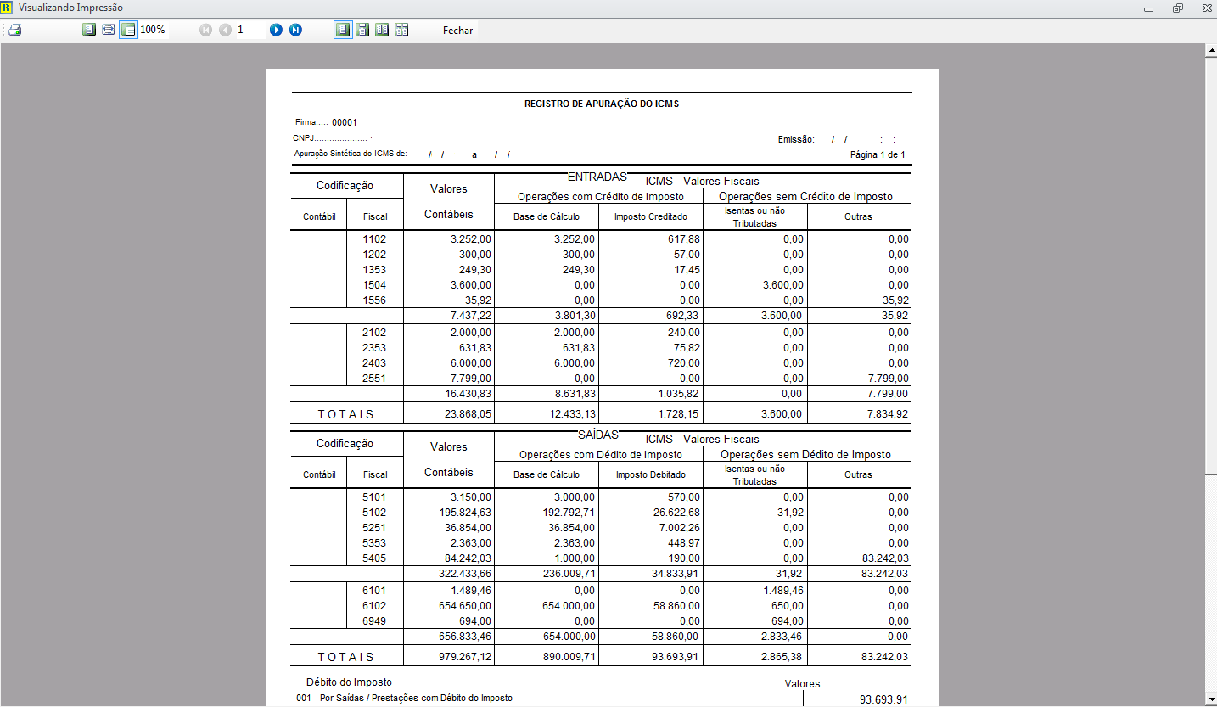Select two pages side-by-side view
Image resolution: width=1217 pixels, height=707 pixels.
382,30
